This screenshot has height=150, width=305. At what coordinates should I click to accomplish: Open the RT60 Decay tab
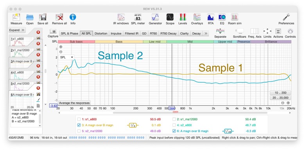click(169, 34)
